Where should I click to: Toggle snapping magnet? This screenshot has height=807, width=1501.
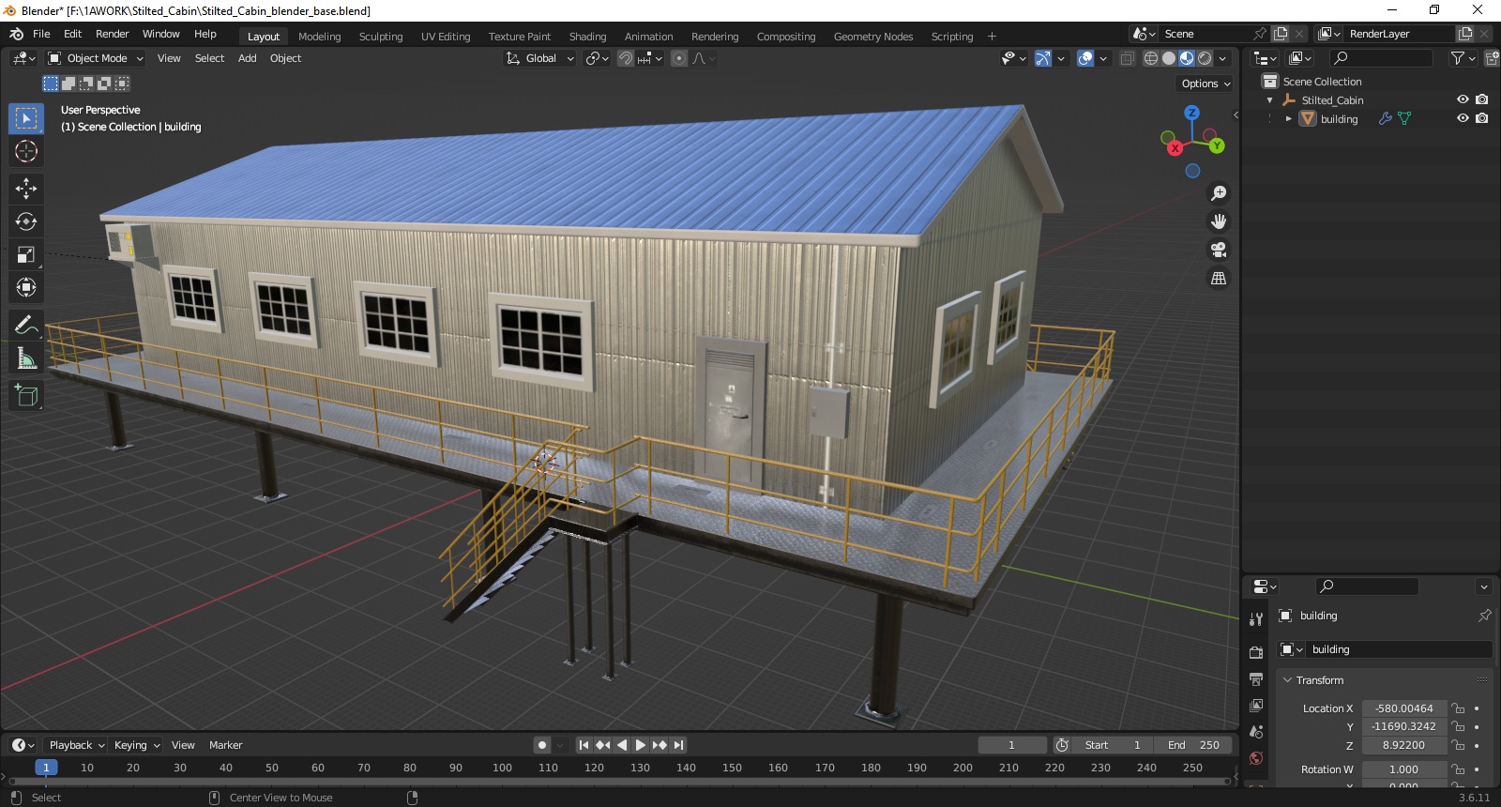coord(626,58)
